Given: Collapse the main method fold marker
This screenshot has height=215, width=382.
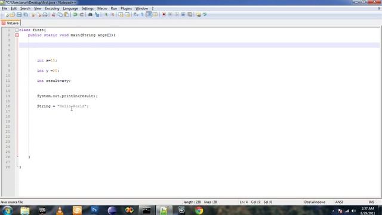Looking at the screenshot, I should (x=17, y=35).
